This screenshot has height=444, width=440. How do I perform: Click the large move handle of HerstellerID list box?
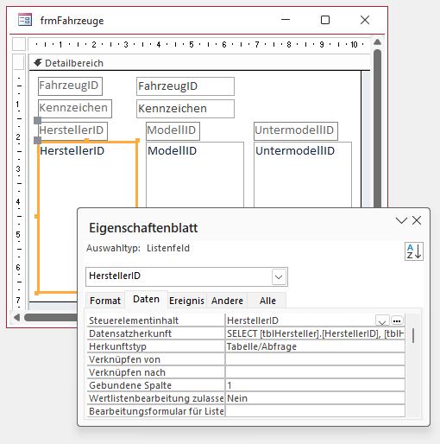38,140
